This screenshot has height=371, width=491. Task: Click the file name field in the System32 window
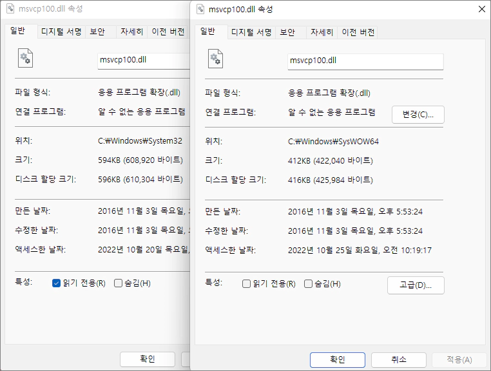tap(144, 61)
